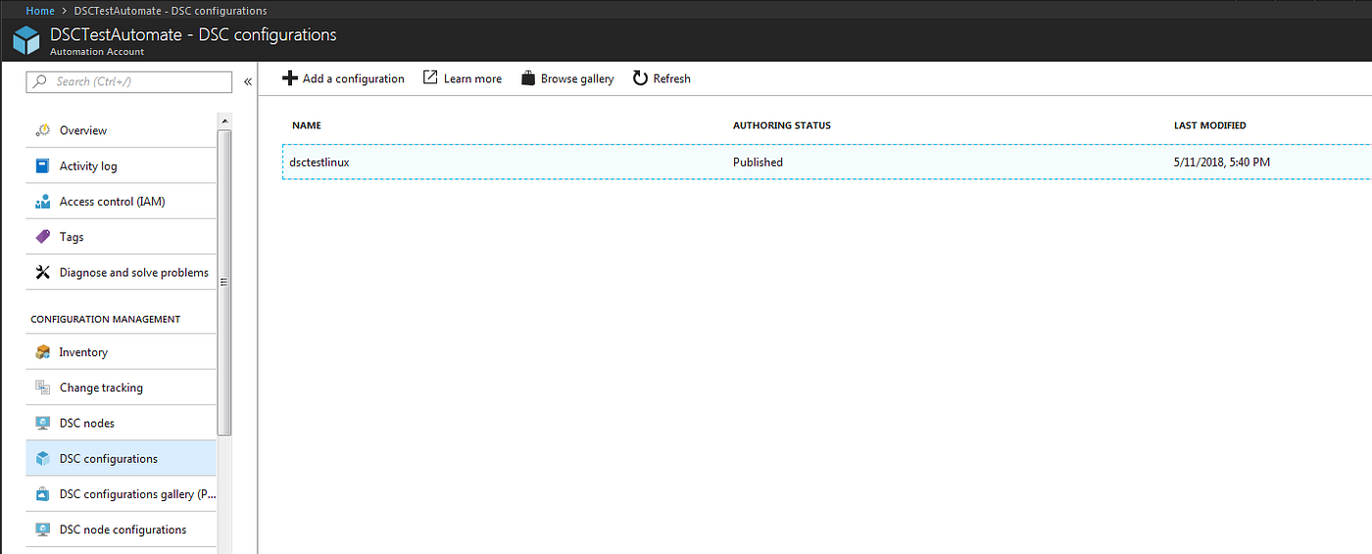Select the dsctestlinux configuration name
The width and height of the screenshot is (1372, 554).
[319, 162]
